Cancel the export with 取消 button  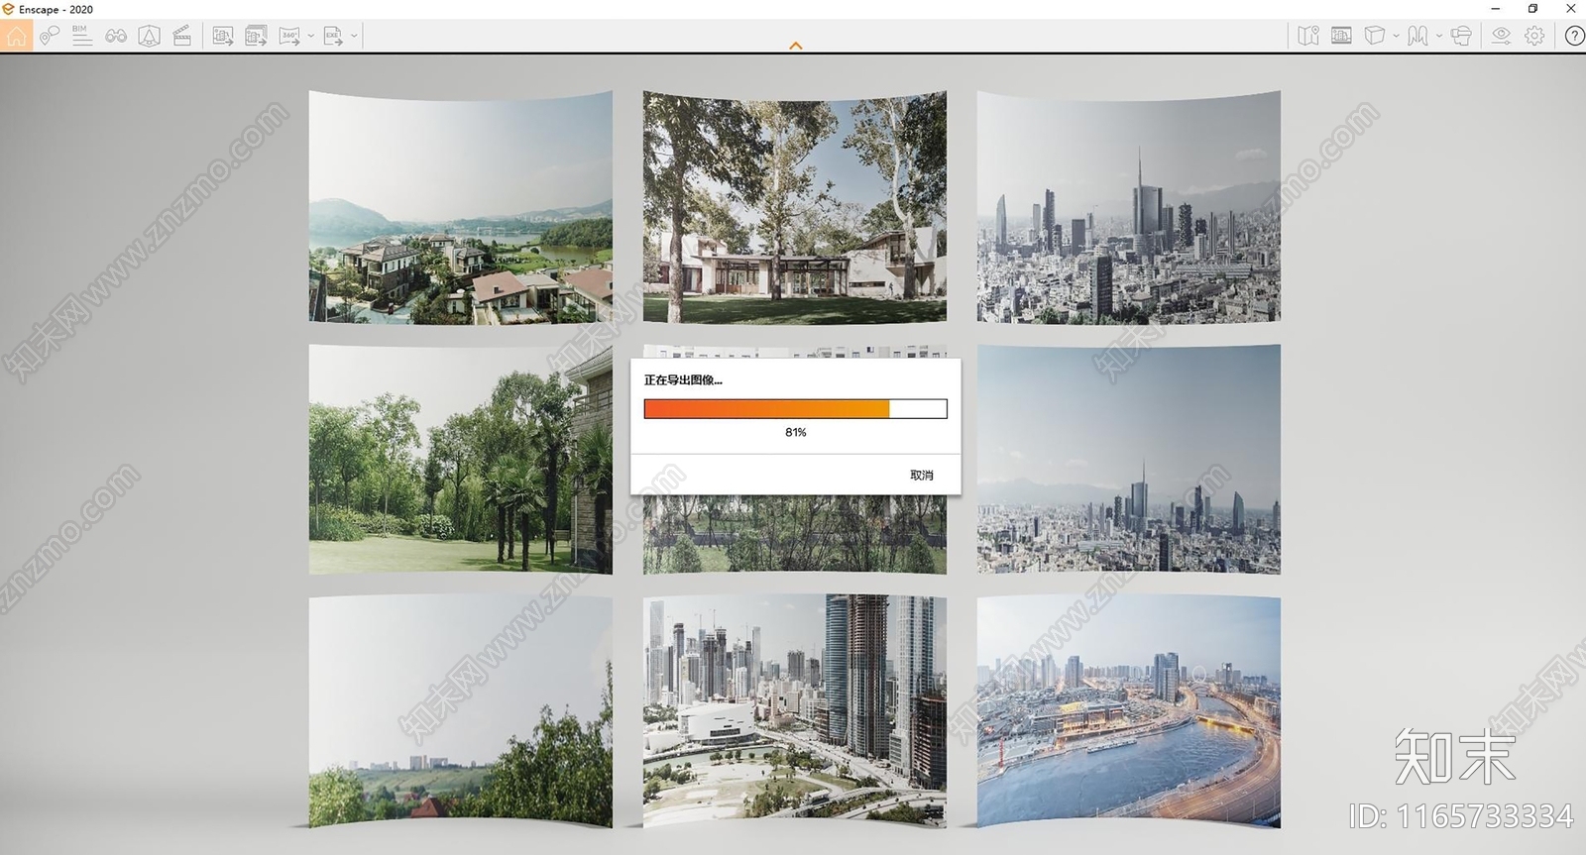click(x=922, y=476)
